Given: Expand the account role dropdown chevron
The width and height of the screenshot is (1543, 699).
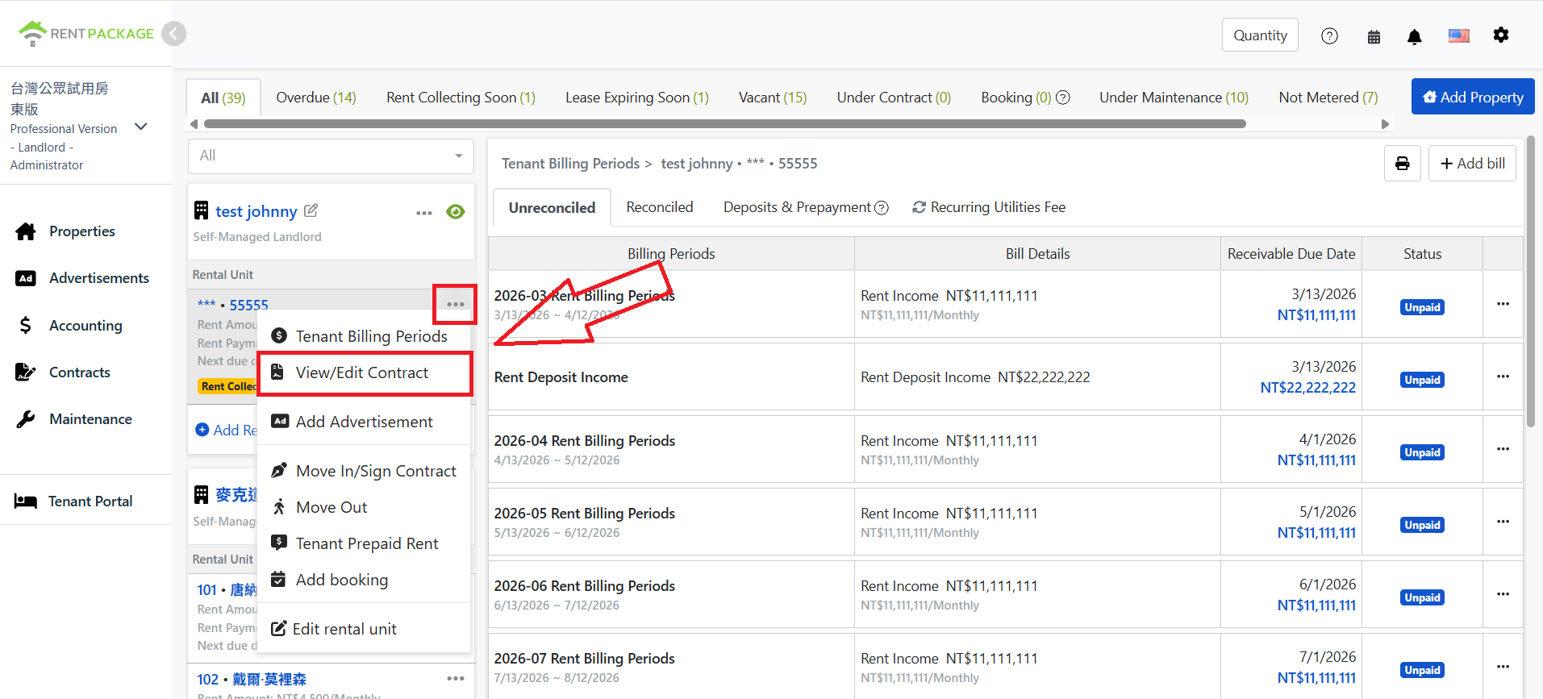Looking at the screenshot, I should [141, 127].
